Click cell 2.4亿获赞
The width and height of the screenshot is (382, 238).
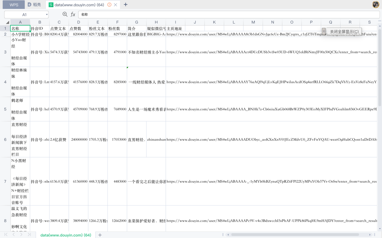(x=59, y=139)
